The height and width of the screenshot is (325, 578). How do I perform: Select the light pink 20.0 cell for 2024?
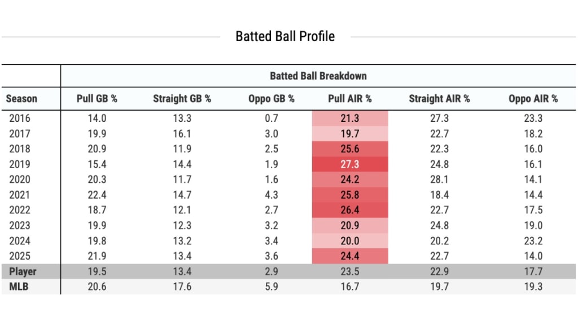click(350, 241)
